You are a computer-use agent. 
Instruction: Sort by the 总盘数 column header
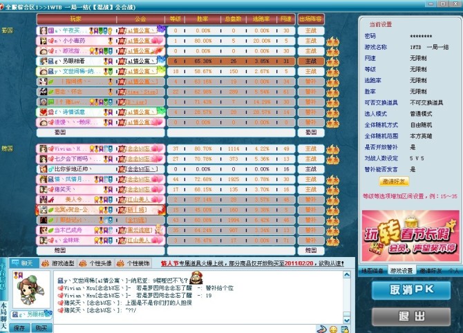coord(234,19)
